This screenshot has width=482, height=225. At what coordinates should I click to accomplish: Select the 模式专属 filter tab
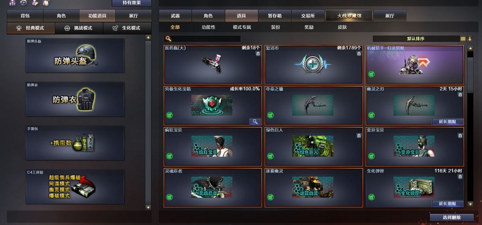pyautogui.click(x=242, y=27)
